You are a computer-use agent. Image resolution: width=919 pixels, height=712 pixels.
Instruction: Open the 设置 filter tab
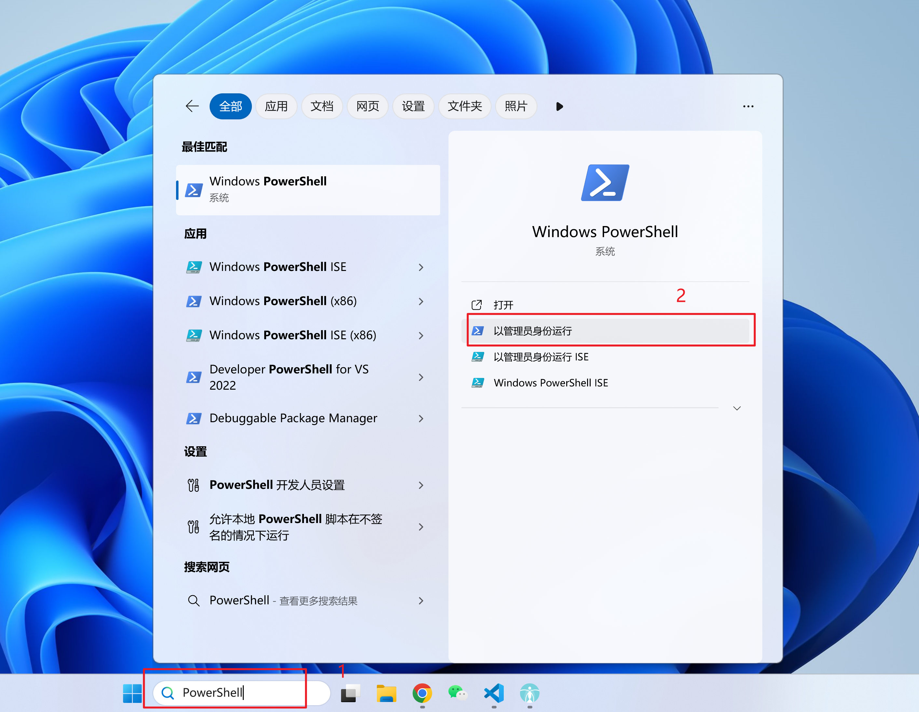coord(413,106)
